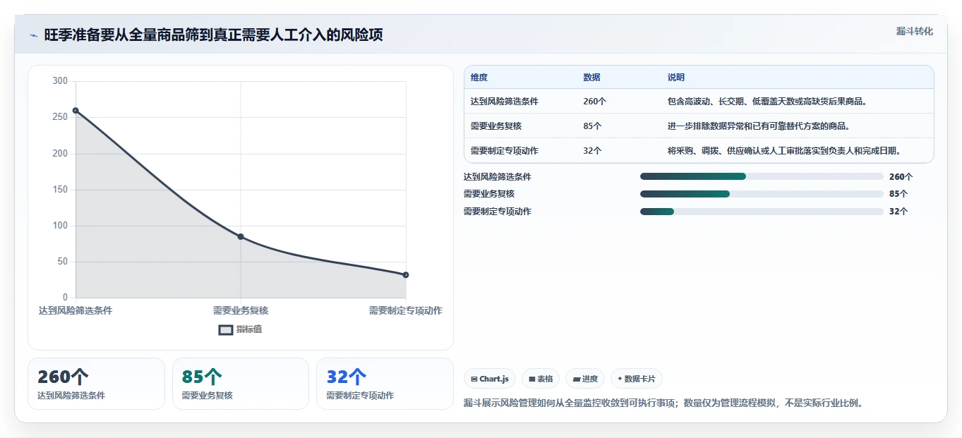This screenshot has height=438, width=962.
Task: Click table cell 需要业务复核
Action: pyautogui.click(x=496, y=126)
